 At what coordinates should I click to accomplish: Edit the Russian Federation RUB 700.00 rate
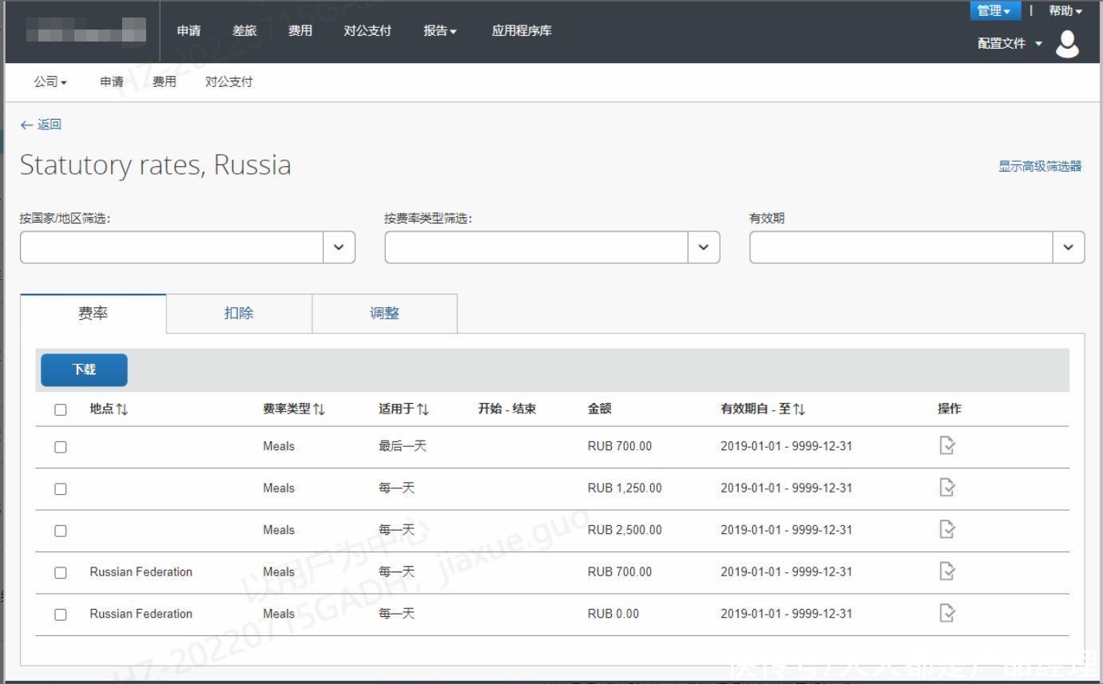point(947,571)
